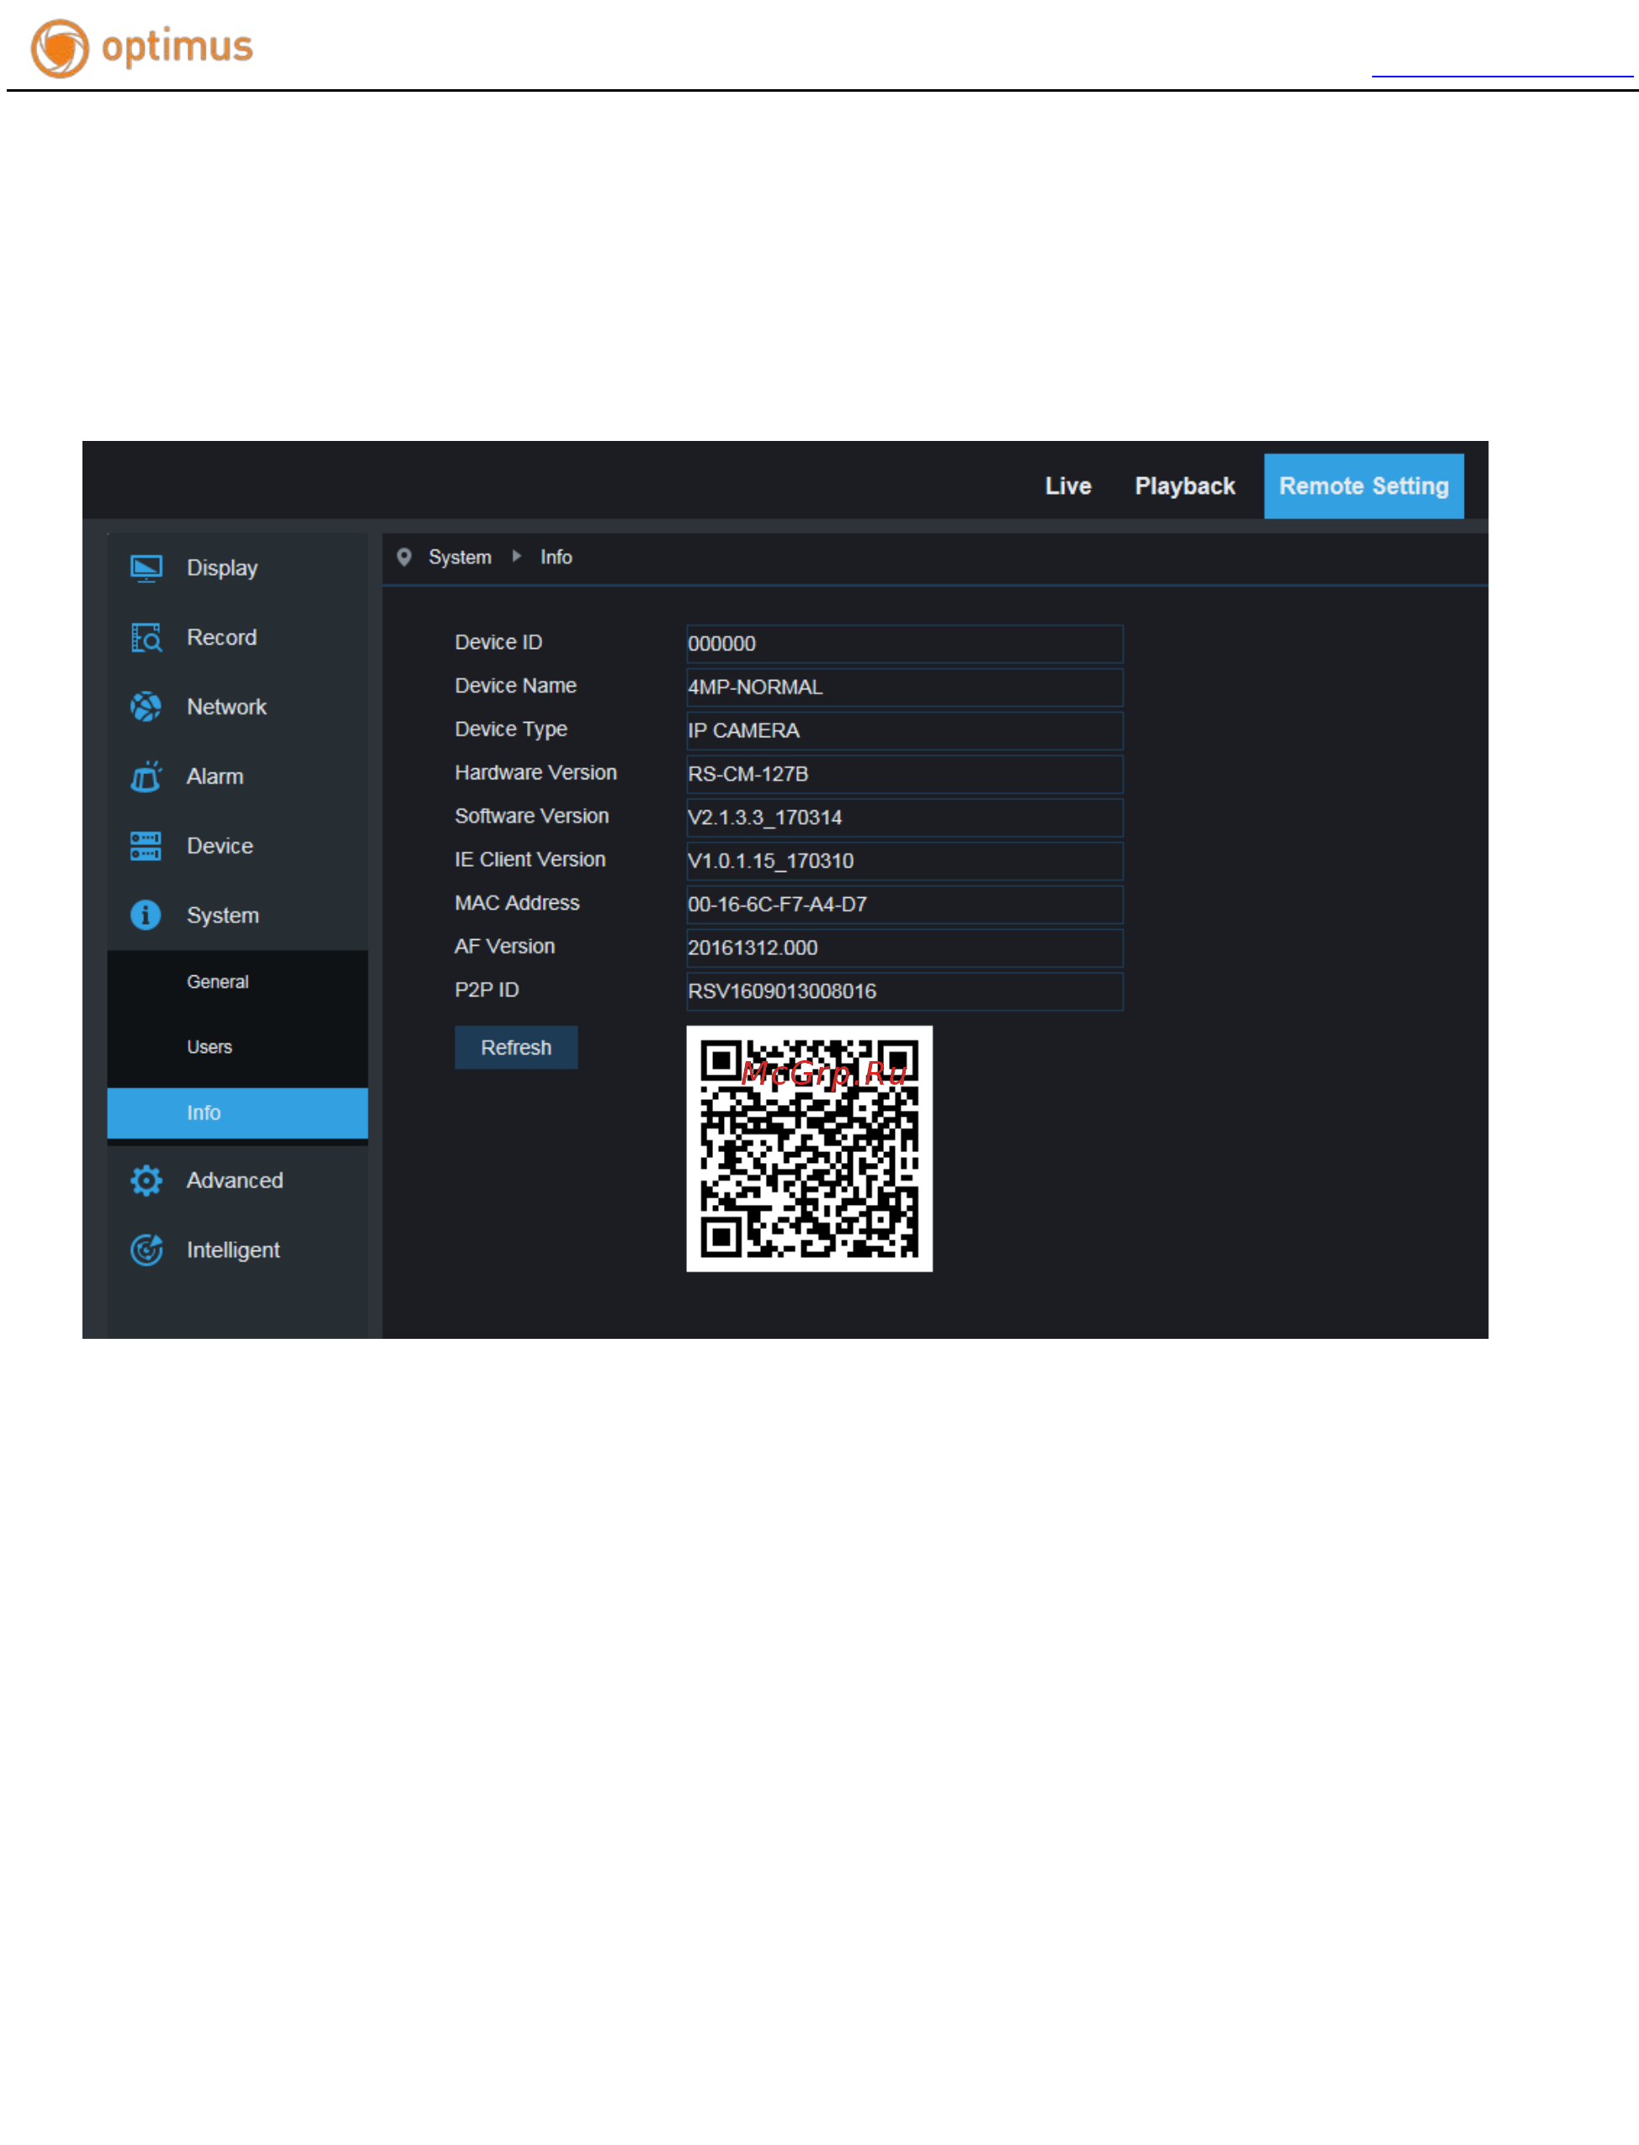Click the AF Version label

504,946
